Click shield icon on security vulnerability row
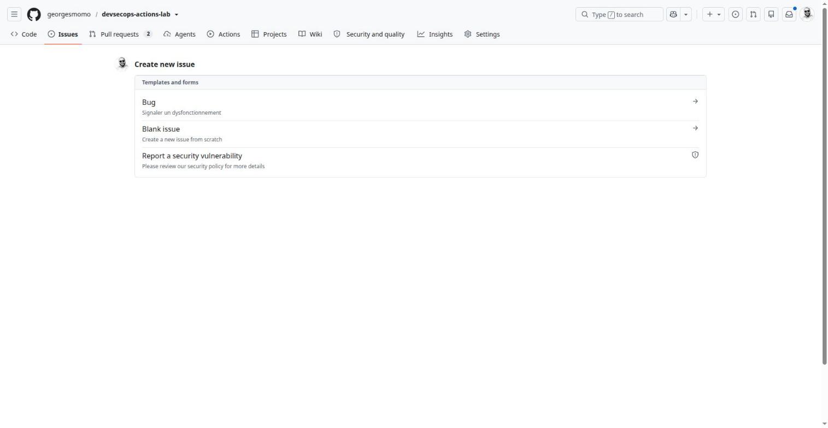828x428 pixels. click(695, 155)
